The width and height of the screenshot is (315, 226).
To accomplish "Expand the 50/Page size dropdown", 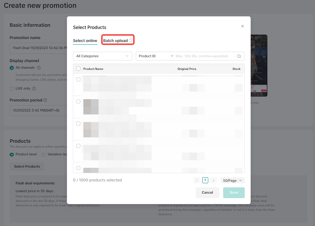I will tap(232, 180).
